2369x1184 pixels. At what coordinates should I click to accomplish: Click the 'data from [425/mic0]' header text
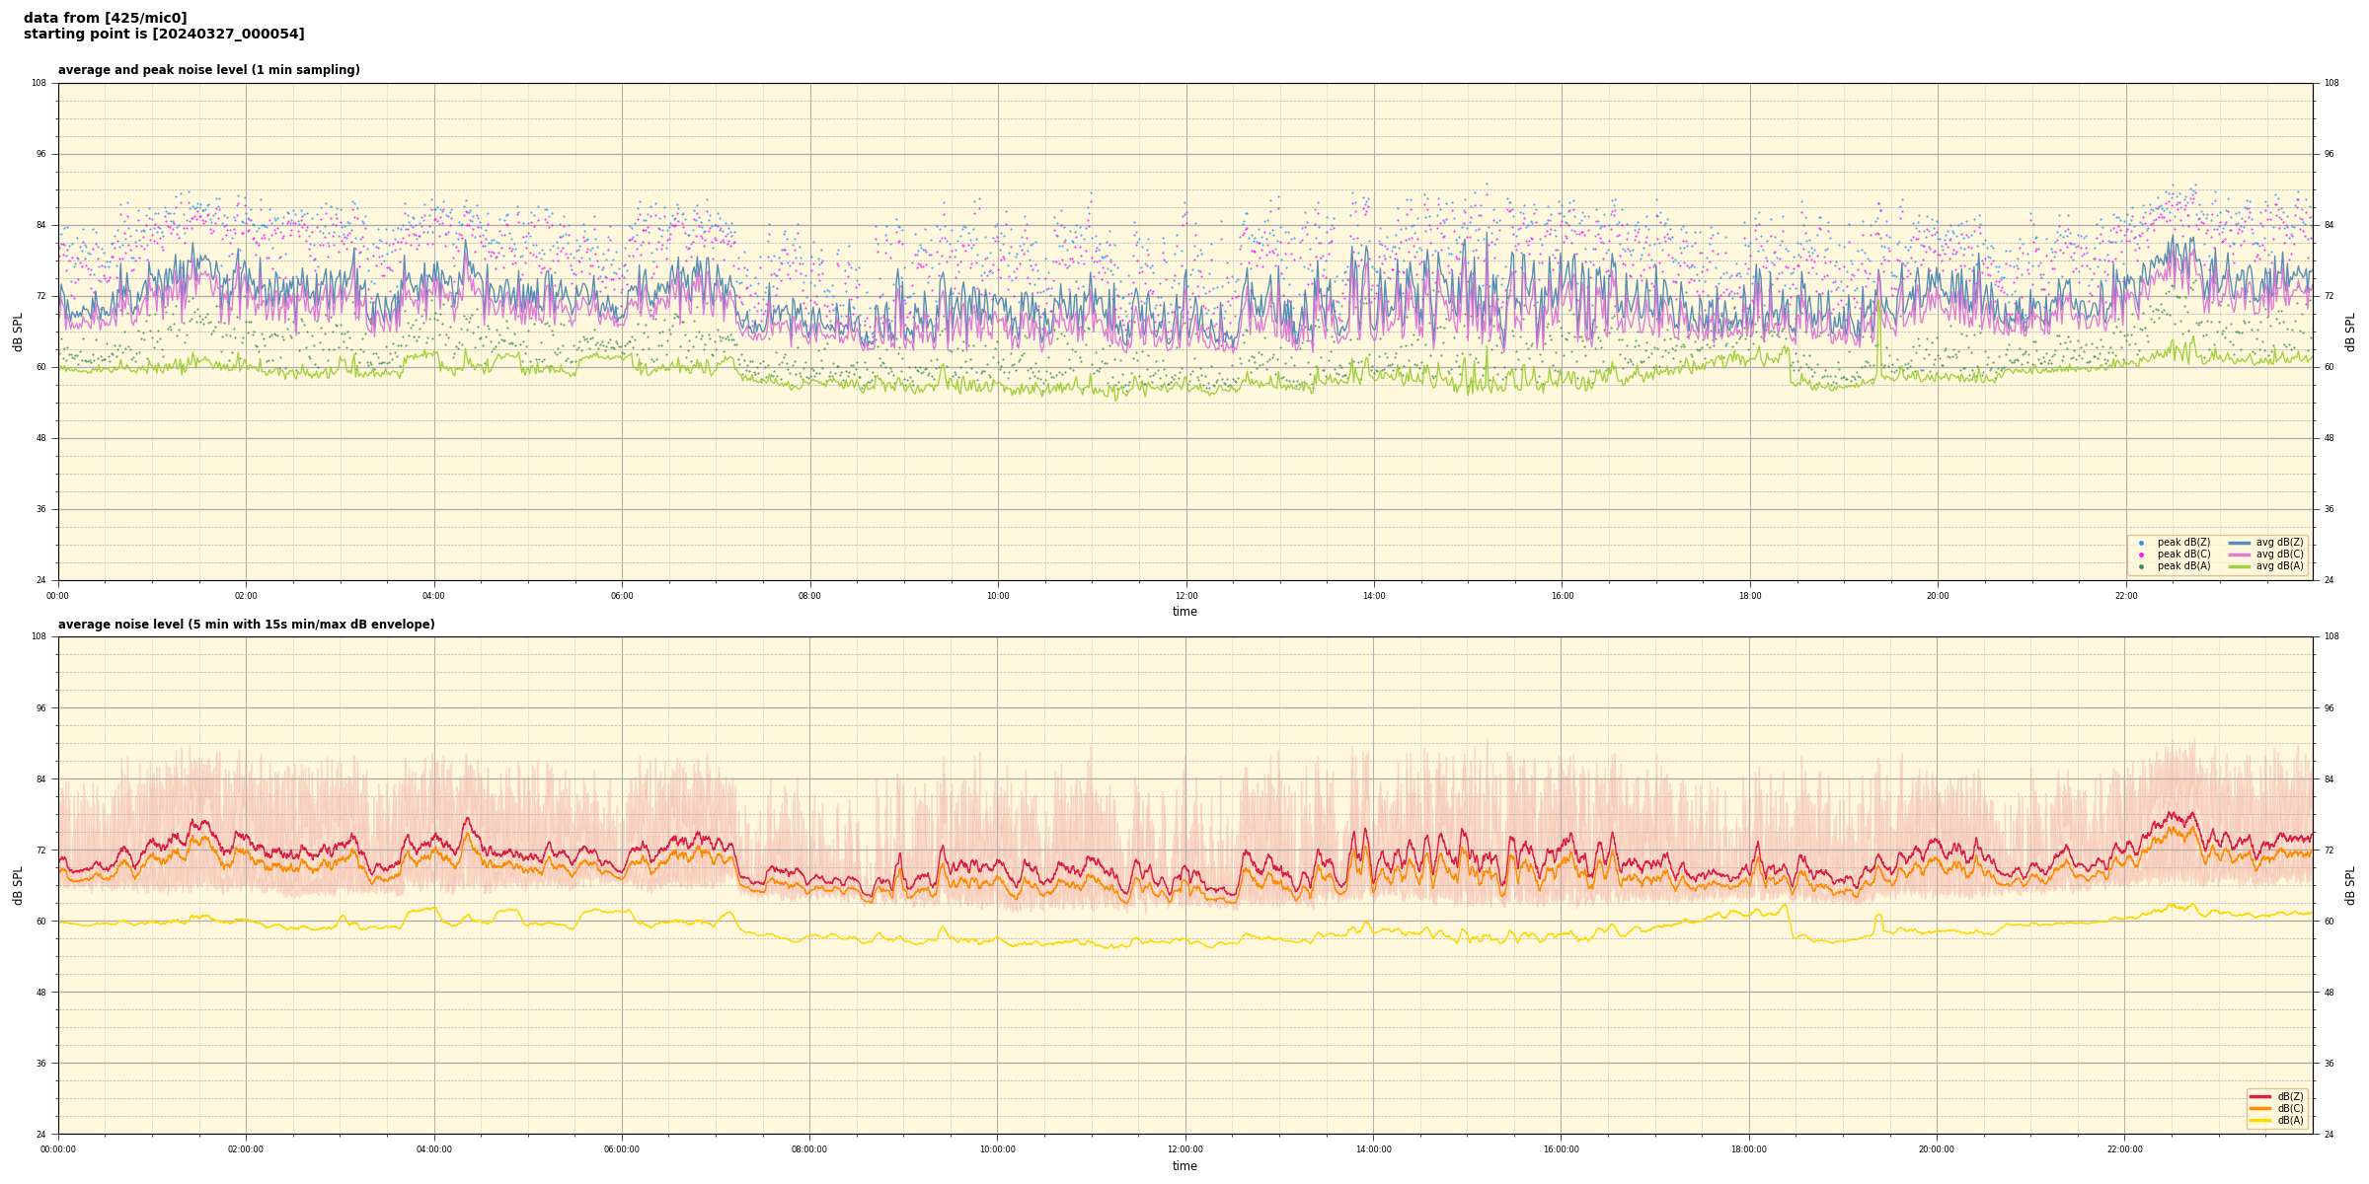click(105, 18)
